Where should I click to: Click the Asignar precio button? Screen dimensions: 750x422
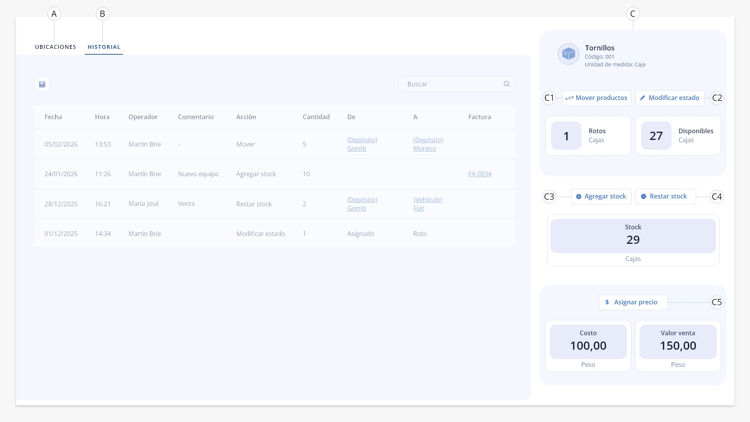(633, 302)
